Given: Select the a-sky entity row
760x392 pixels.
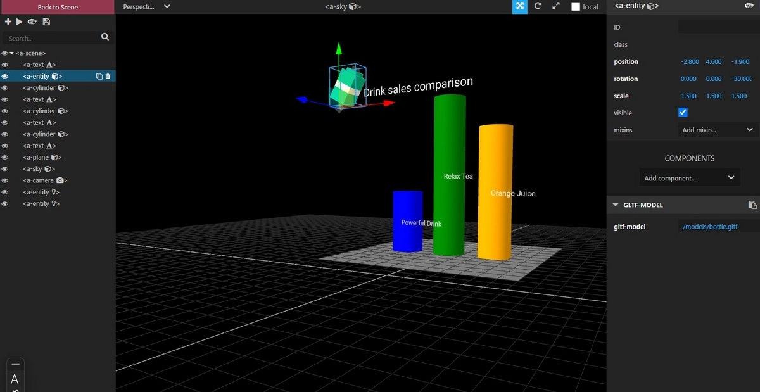Looking at the screenshot, I should click(x=58, y=169).
